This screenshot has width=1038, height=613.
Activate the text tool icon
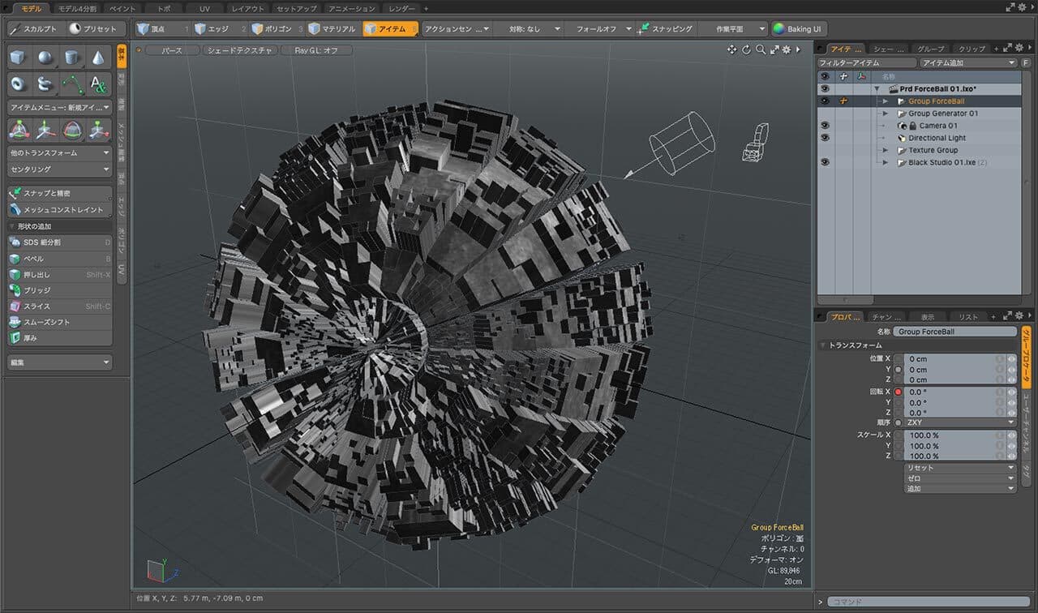[98, 84]
